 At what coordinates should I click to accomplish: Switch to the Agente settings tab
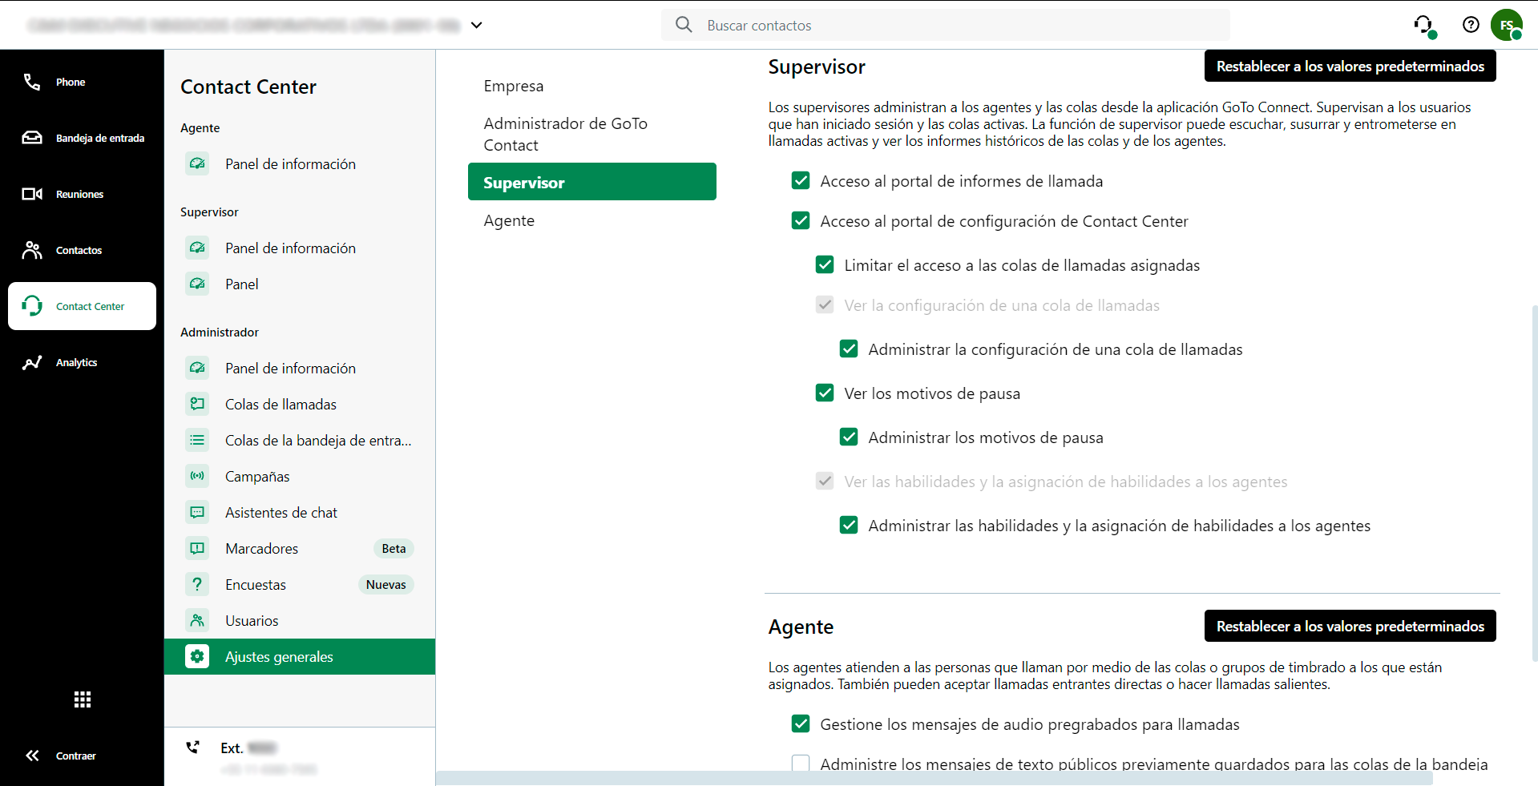[x=509, y=220]
